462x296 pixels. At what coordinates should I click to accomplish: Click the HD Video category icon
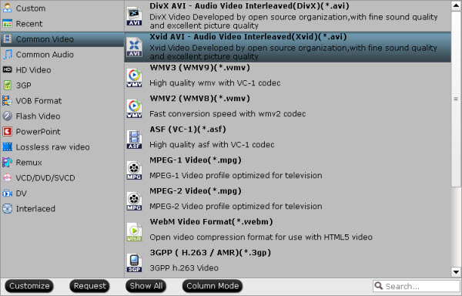[7, 70]
